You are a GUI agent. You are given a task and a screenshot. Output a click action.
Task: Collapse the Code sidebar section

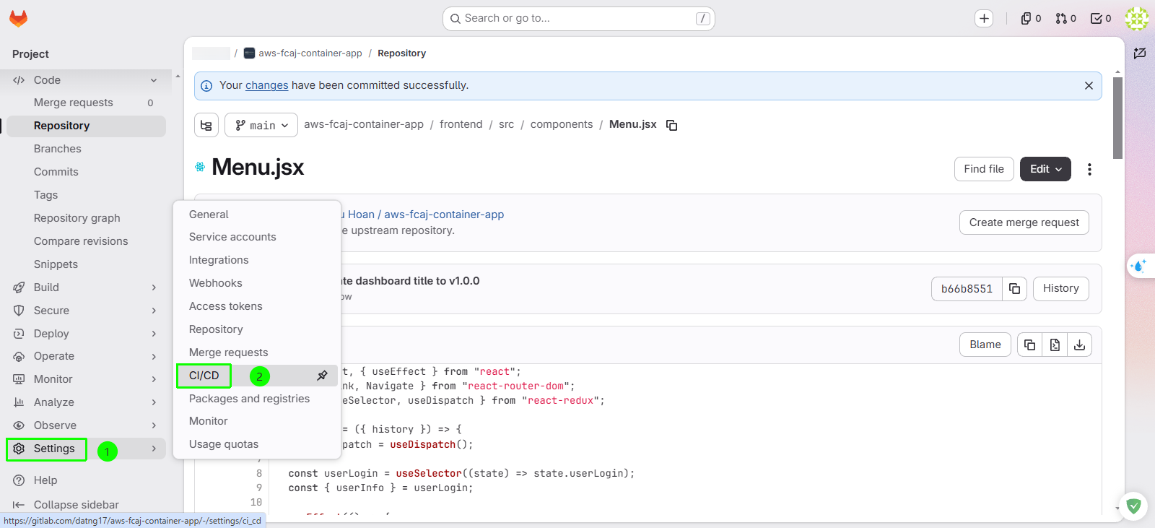[x=86, y=80]
